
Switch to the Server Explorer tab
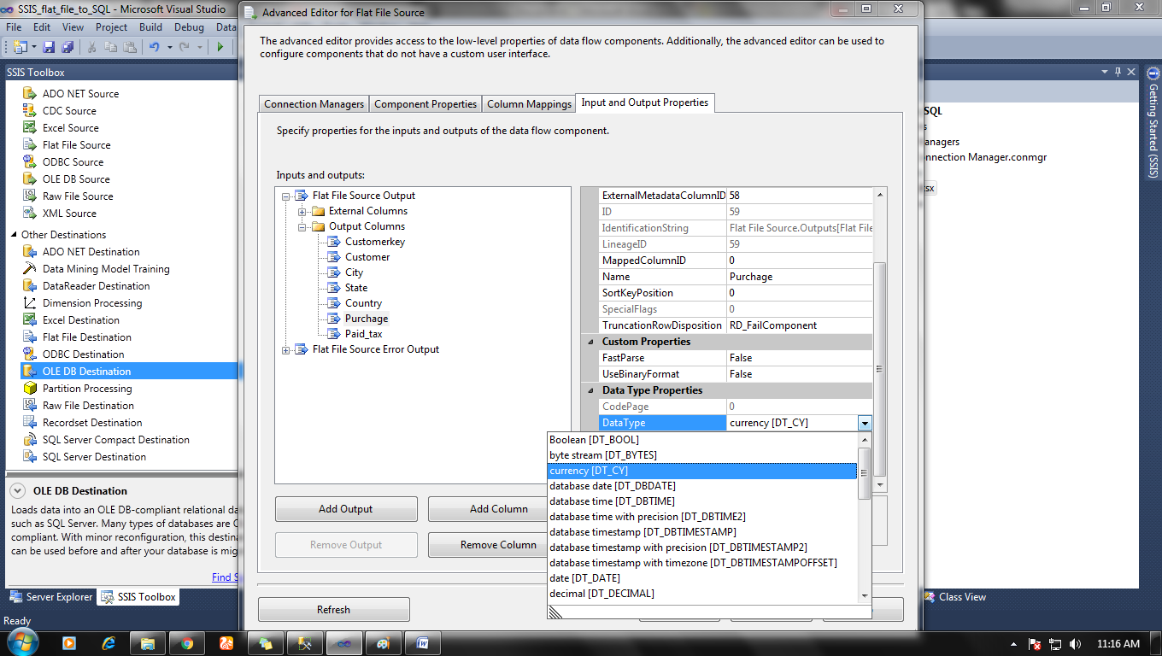[x=51, y=597]
